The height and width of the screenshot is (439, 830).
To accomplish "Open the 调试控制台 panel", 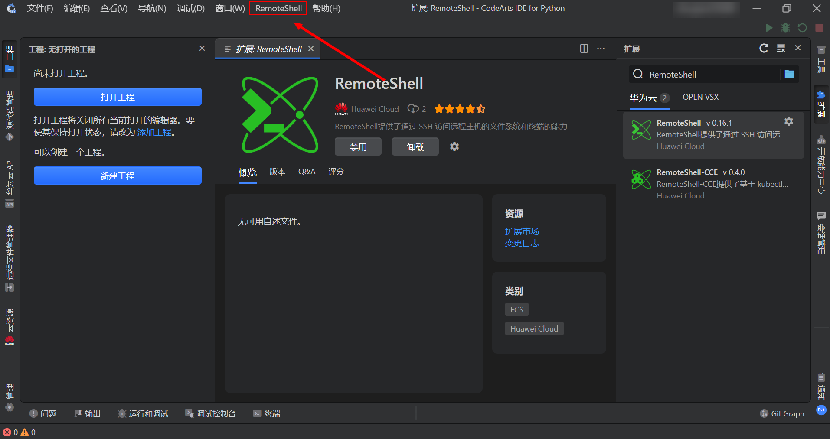I will (210, 413).
